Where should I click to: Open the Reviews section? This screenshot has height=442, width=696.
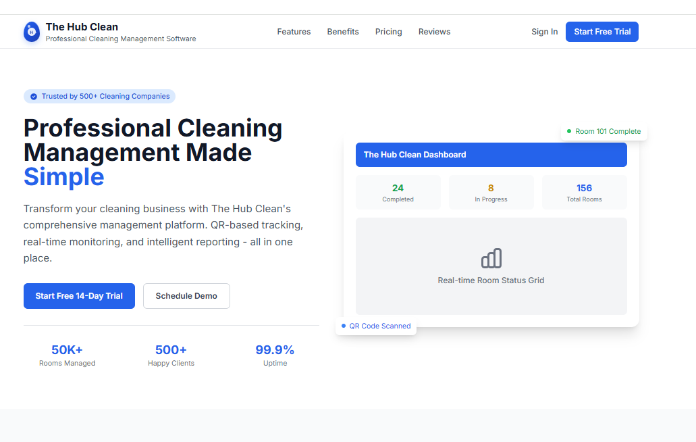coord(434,31)
